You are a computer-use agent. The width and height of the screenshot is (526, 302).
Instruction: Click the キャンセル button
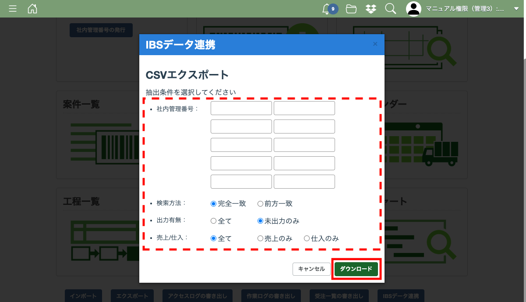[x=311, y=269]
